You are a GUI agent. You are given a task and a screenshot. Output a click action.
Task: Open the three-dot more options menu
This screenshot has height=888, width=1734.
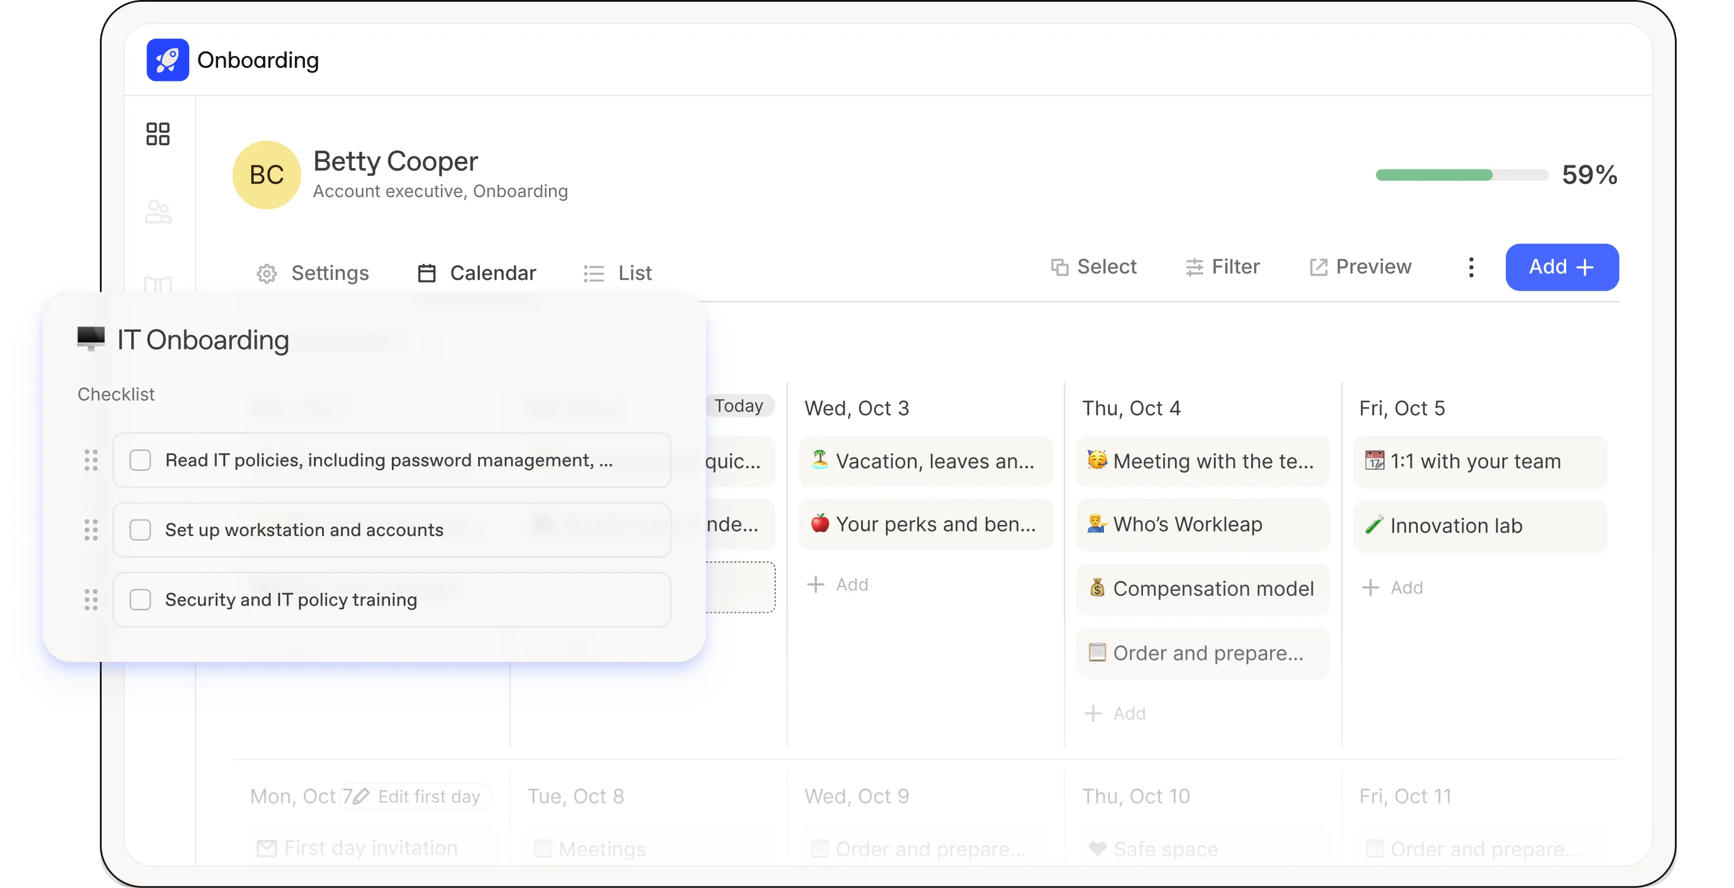pos(1471,267)
